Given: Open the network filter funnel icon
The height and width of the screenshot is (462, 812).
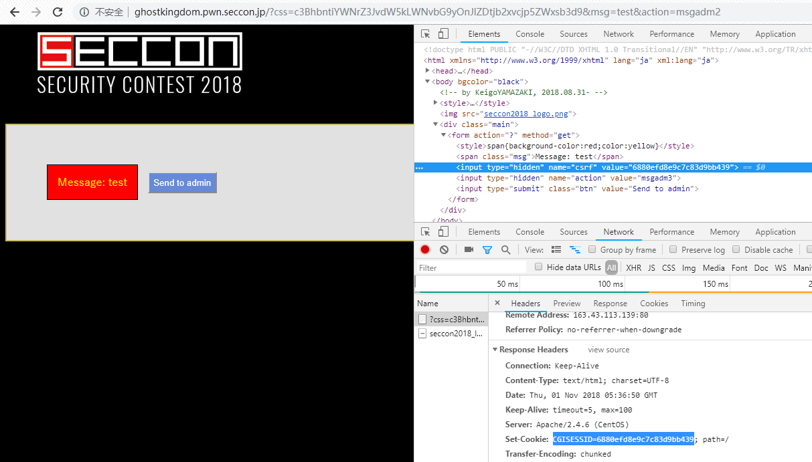Looking at the screenshot, I should tap(487, 249).
